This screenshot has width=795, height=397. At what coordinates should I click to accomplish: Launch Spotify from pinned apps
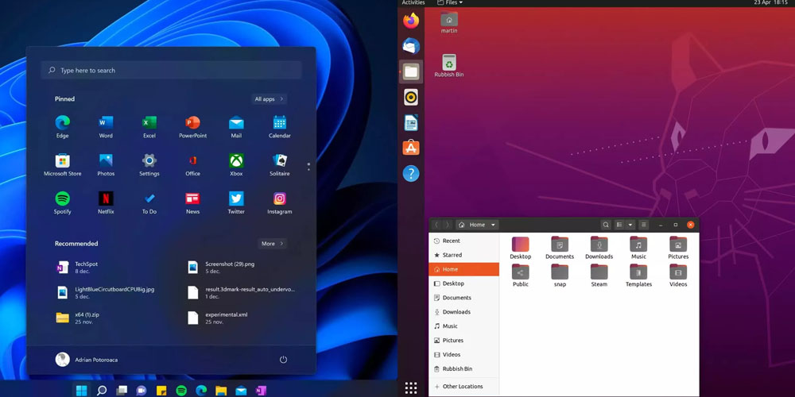pyautogui.click(x=62, y=202)
